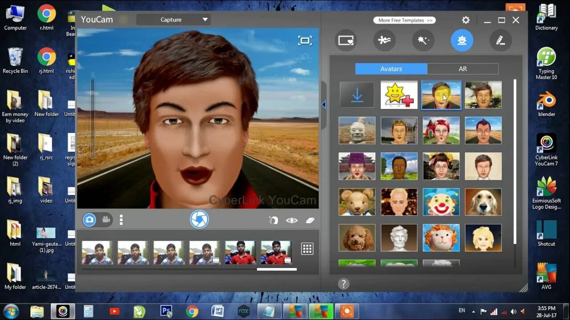
Task: Click the shutter button to take snapshot
Action: click(199, 219)
